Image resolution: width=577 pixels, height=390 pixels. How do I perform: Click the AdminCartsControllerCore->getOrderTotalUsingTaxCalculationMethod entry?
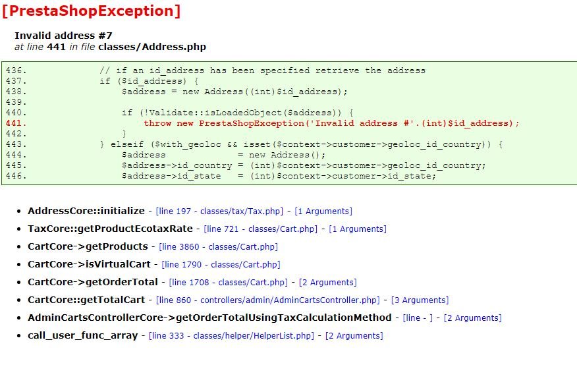coord(209,318)
